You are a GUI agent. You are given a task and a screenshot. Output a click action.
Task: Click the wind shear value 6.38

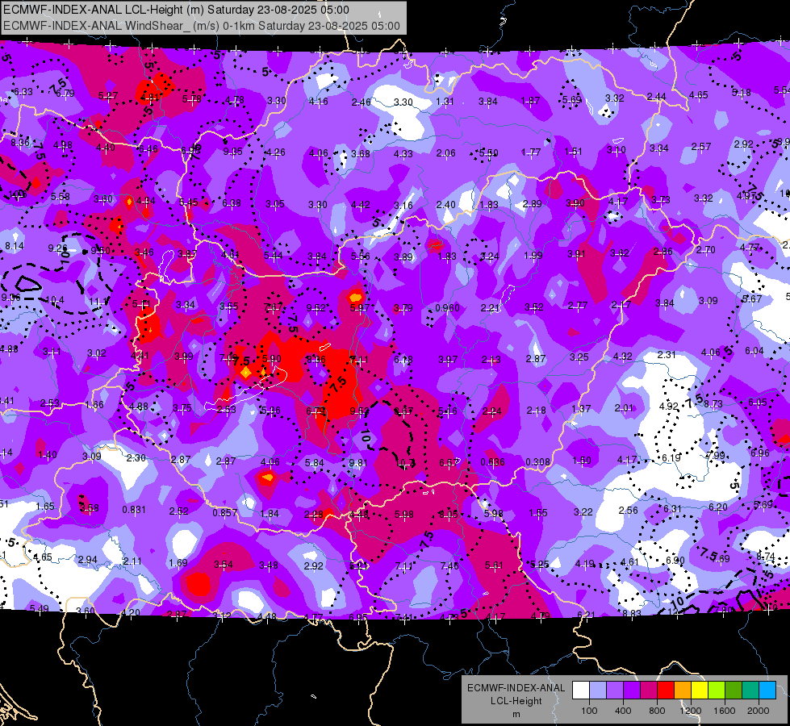[x=232, y=203]
